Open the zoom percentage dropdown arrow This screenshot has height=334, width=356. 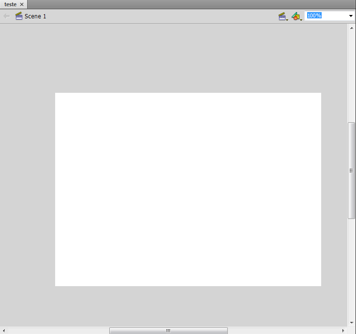[351, 16]
